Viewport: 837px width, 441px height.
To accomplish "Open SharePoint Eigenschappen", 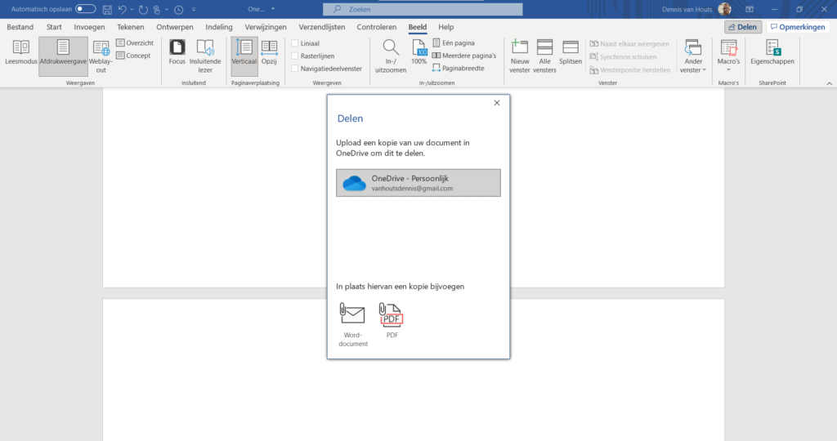I will pos(772,53).
